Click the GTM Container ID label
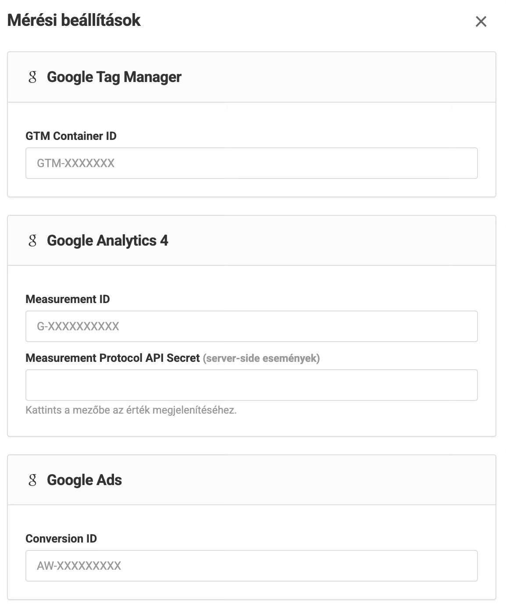The height and width of the screenshot is (607, 506). [71, 136]
